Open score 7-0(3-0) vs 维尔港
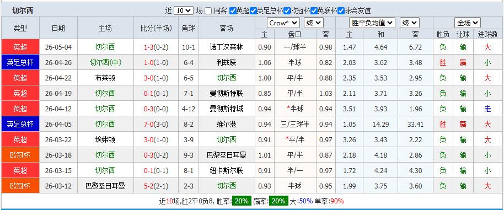The image size is (504, 210). [x=156, y=124]
